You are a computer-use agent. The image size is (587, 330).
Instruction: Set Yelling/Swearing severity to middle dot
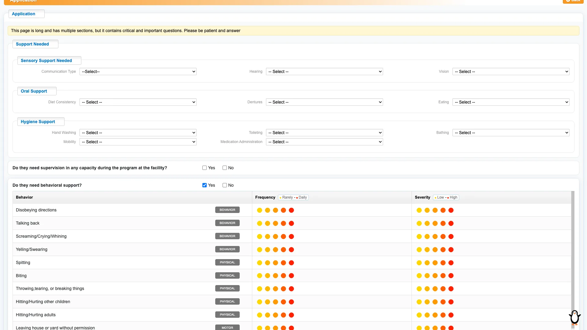[435, 250]
